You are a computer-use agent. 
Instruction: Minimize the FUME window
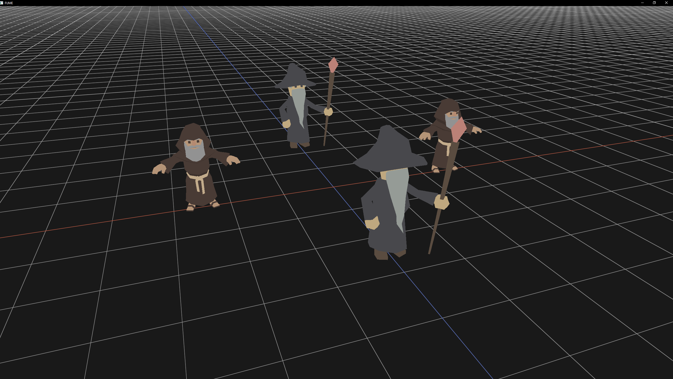tap(642, 3)
